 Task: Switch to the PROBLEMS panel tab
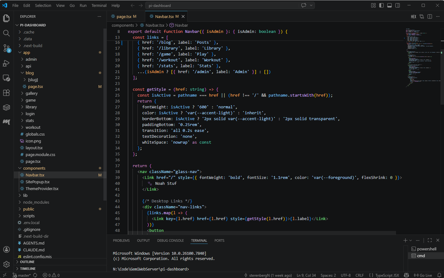pyautogui.click(x=121, y=241)
